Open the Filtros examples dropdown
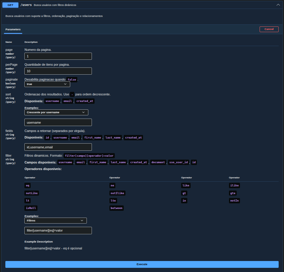 (56, 221)
